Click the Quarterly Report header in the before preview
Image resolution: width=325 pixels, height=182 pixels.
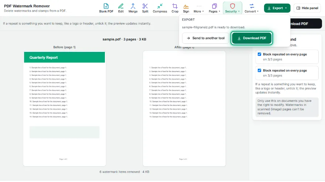pos(65,57)
